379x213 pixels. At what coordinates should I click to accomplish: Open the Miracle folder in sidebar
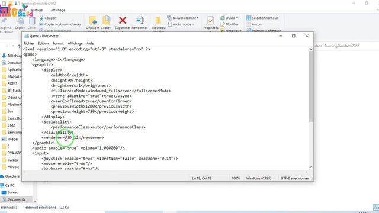click(x=11, y=167)
